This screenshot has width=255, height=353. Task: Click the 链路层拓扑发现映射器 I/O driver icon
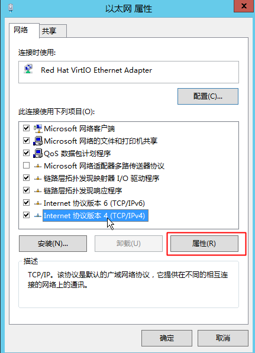coord(38,179)
